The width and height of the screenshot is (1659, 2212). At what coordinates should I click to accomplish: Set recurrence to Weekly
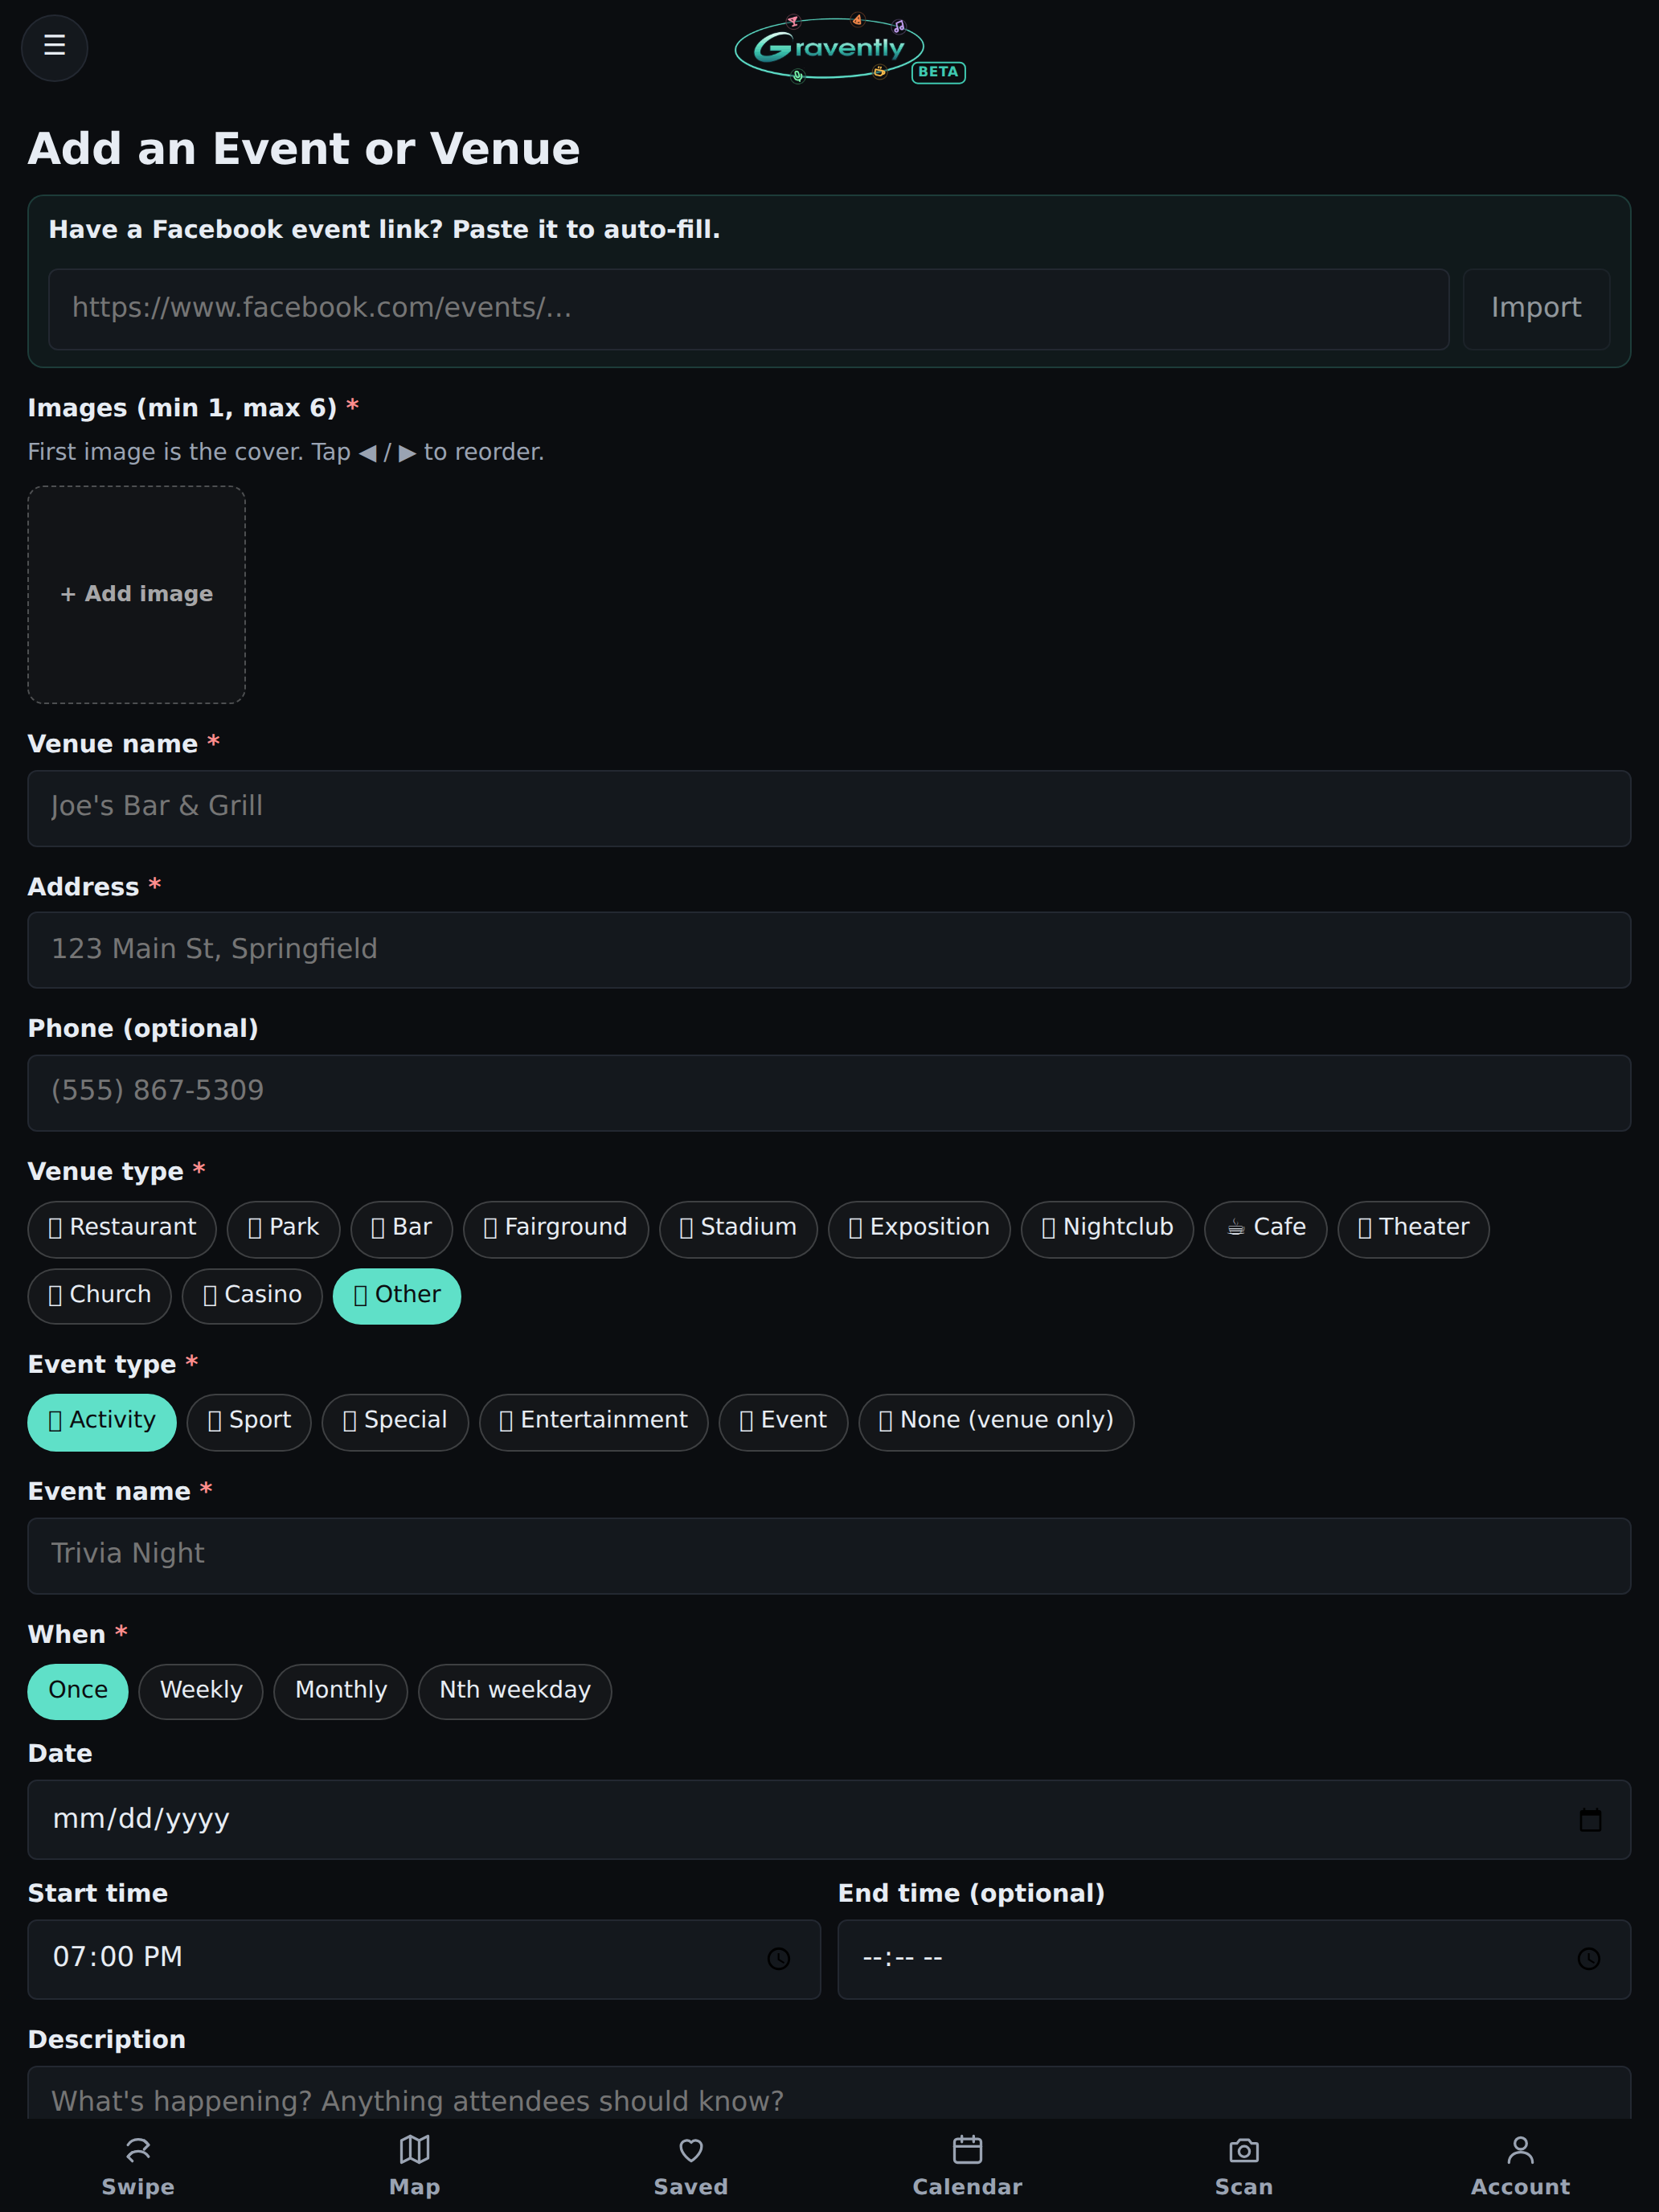click(x=201, y=1691)
